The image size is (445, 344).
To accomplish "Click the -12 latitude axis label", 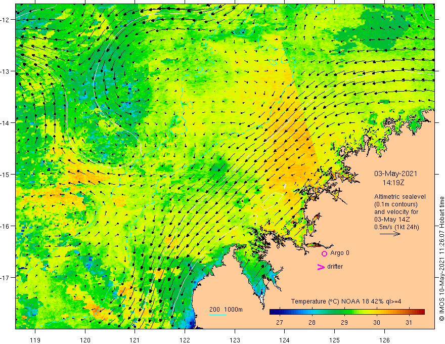I will pyautogui.click(x=6, y=20).
